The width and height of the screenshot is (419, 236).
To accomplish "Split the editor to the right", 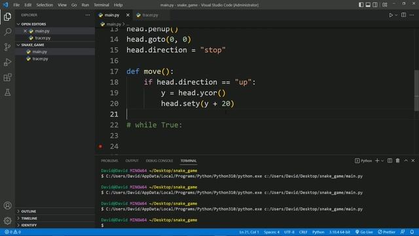I will pyautogui.click(x=403, y=15).
